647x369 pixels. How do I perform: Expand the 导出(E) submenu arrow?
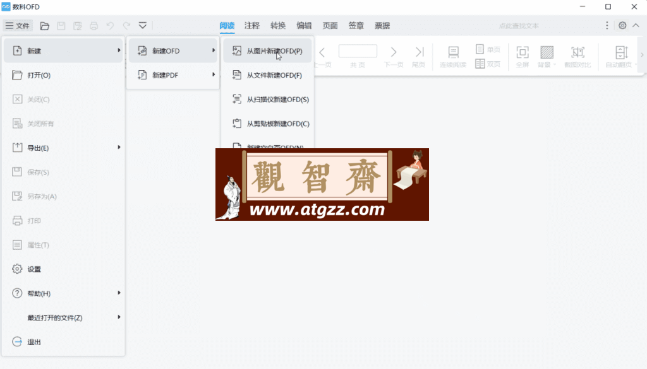[119, 147]
